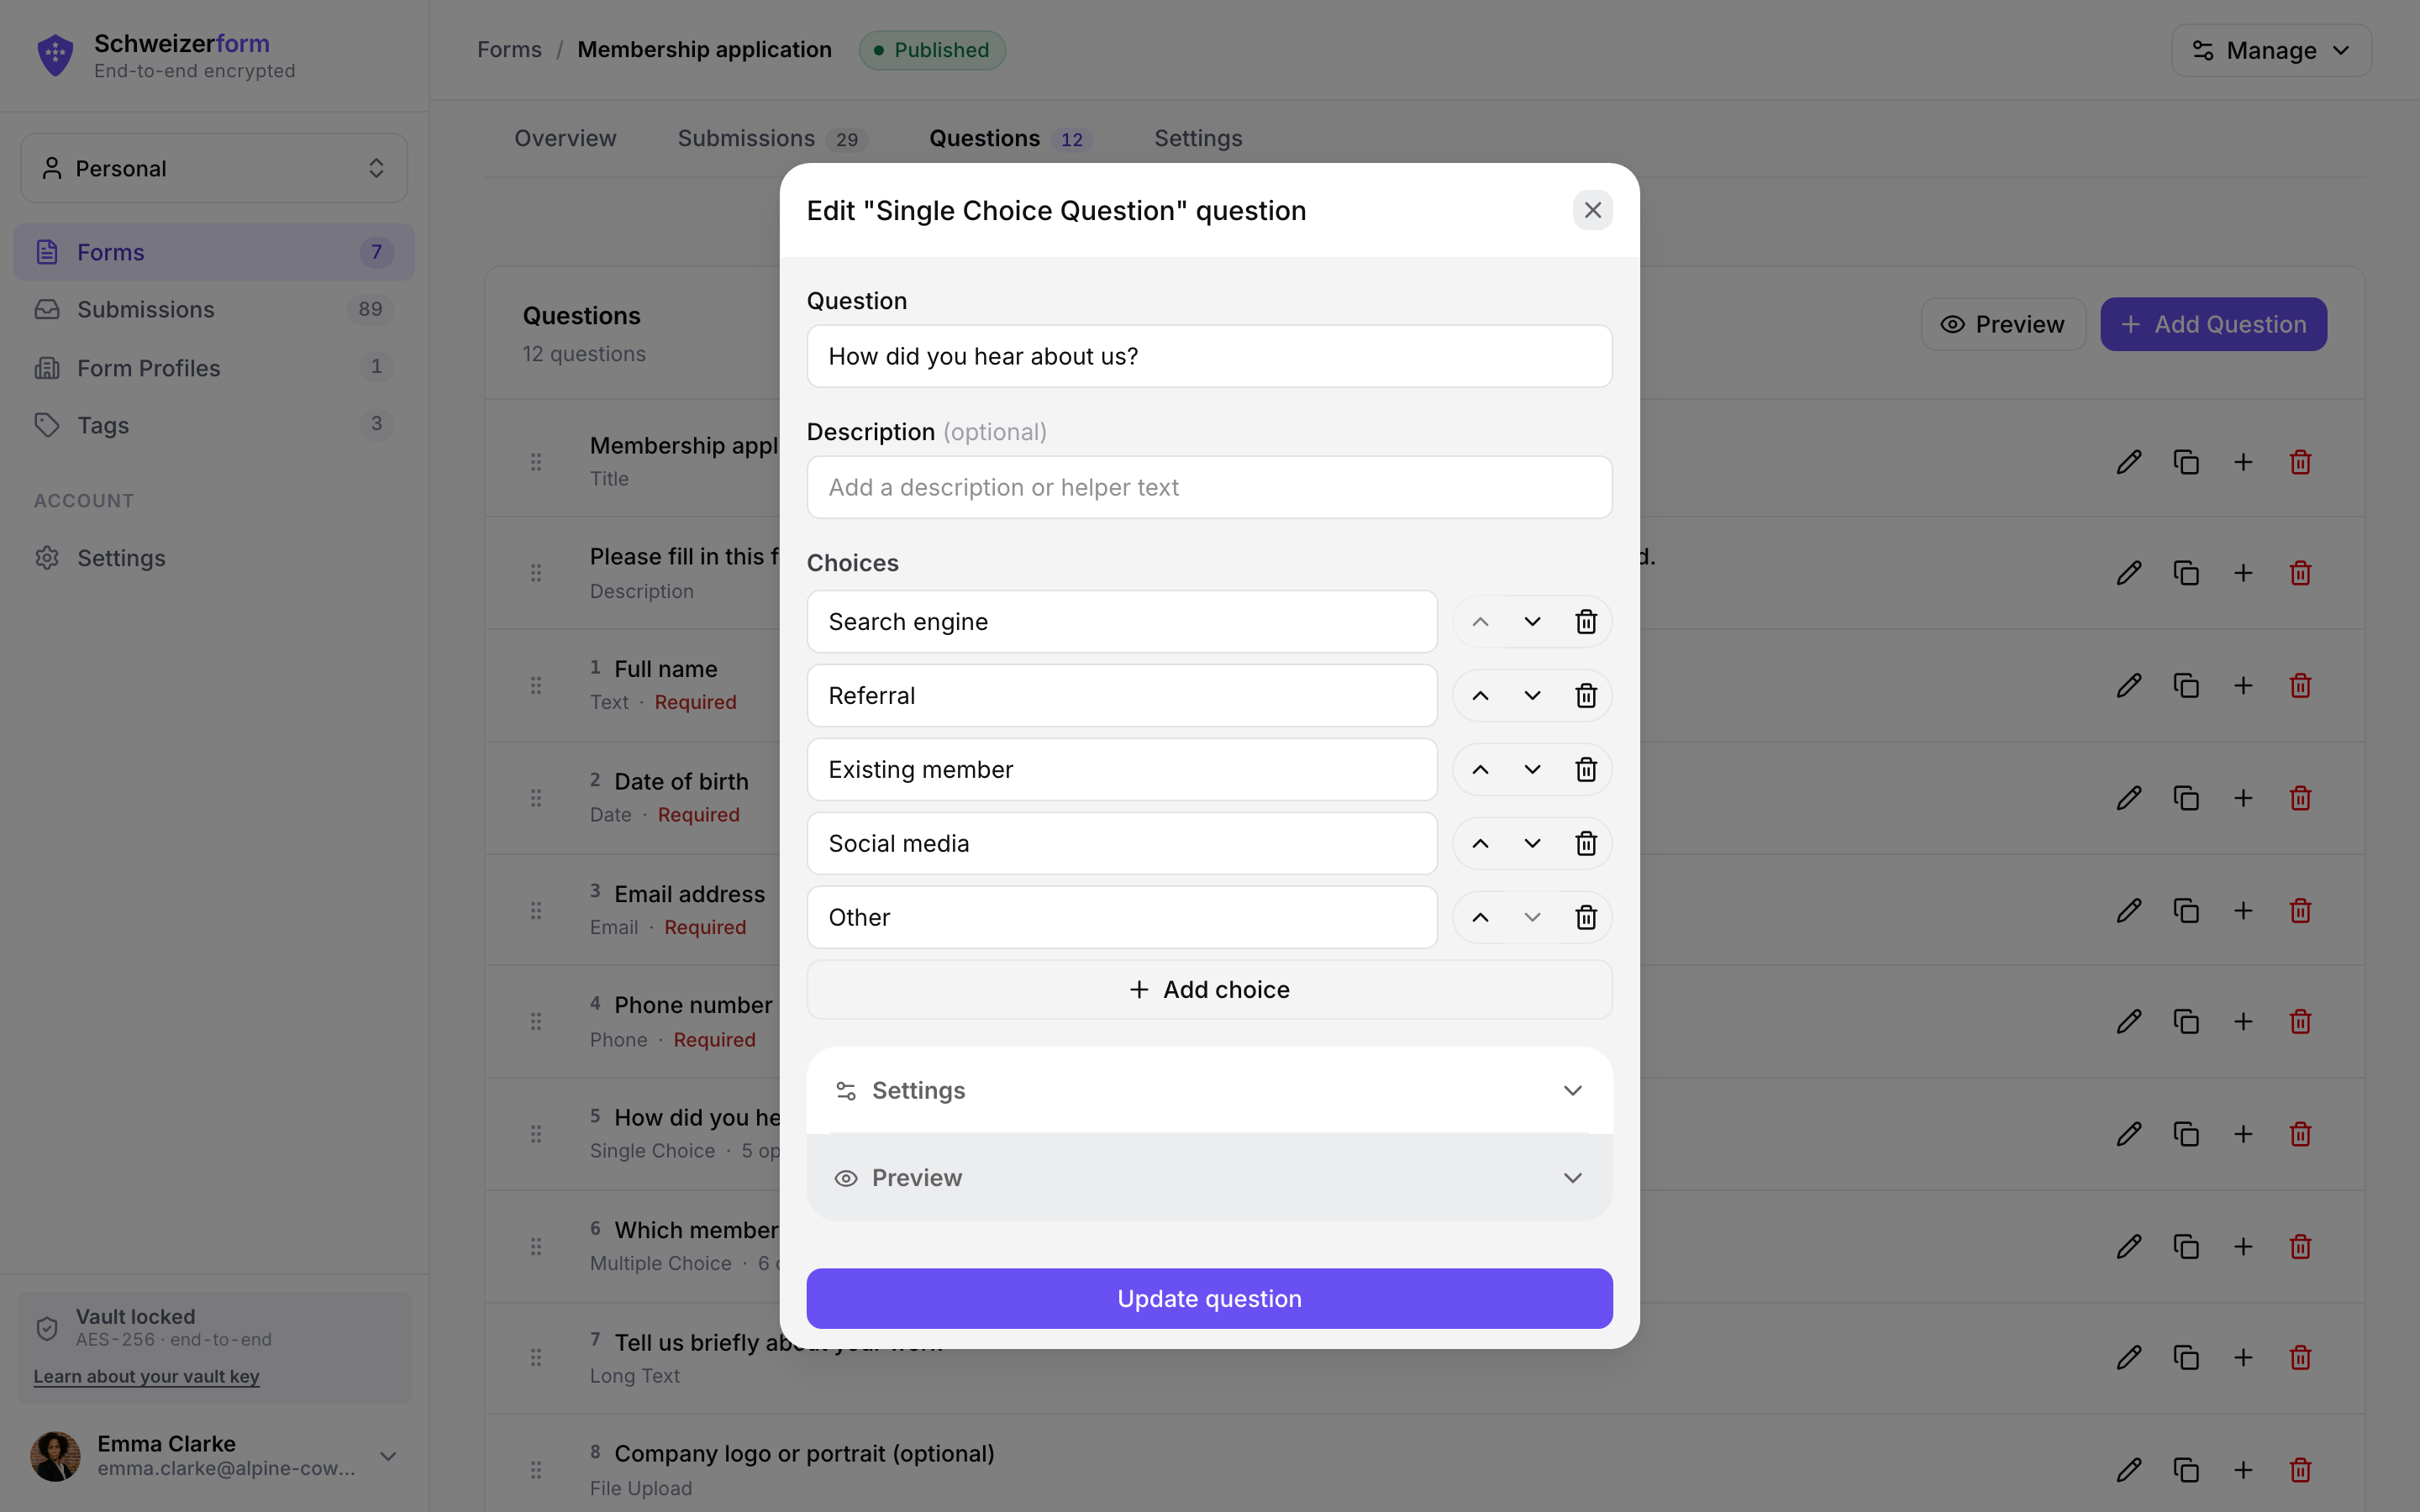Edit the Other choice field
This screenshot has width=2420, height=1512.
point(1122,918)
